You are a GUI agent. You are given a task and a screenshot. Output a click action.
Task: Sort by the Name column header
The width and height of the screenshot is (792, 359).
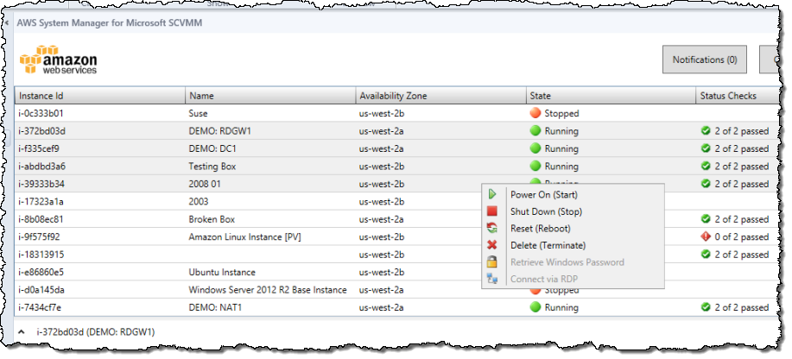coord(270,96)
